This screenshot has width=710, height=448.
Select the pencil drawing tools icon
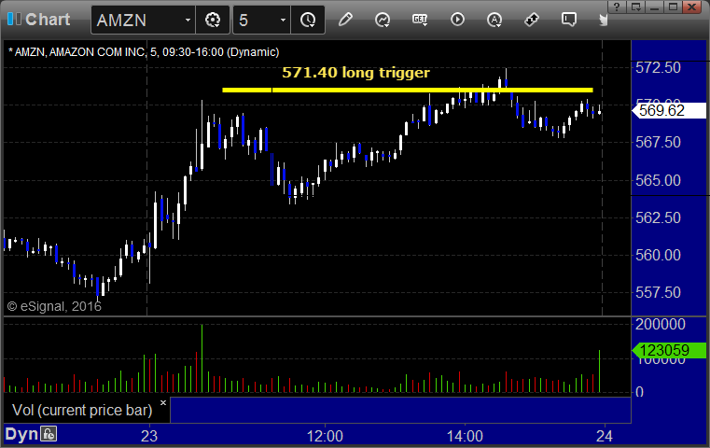coord(345,20)
